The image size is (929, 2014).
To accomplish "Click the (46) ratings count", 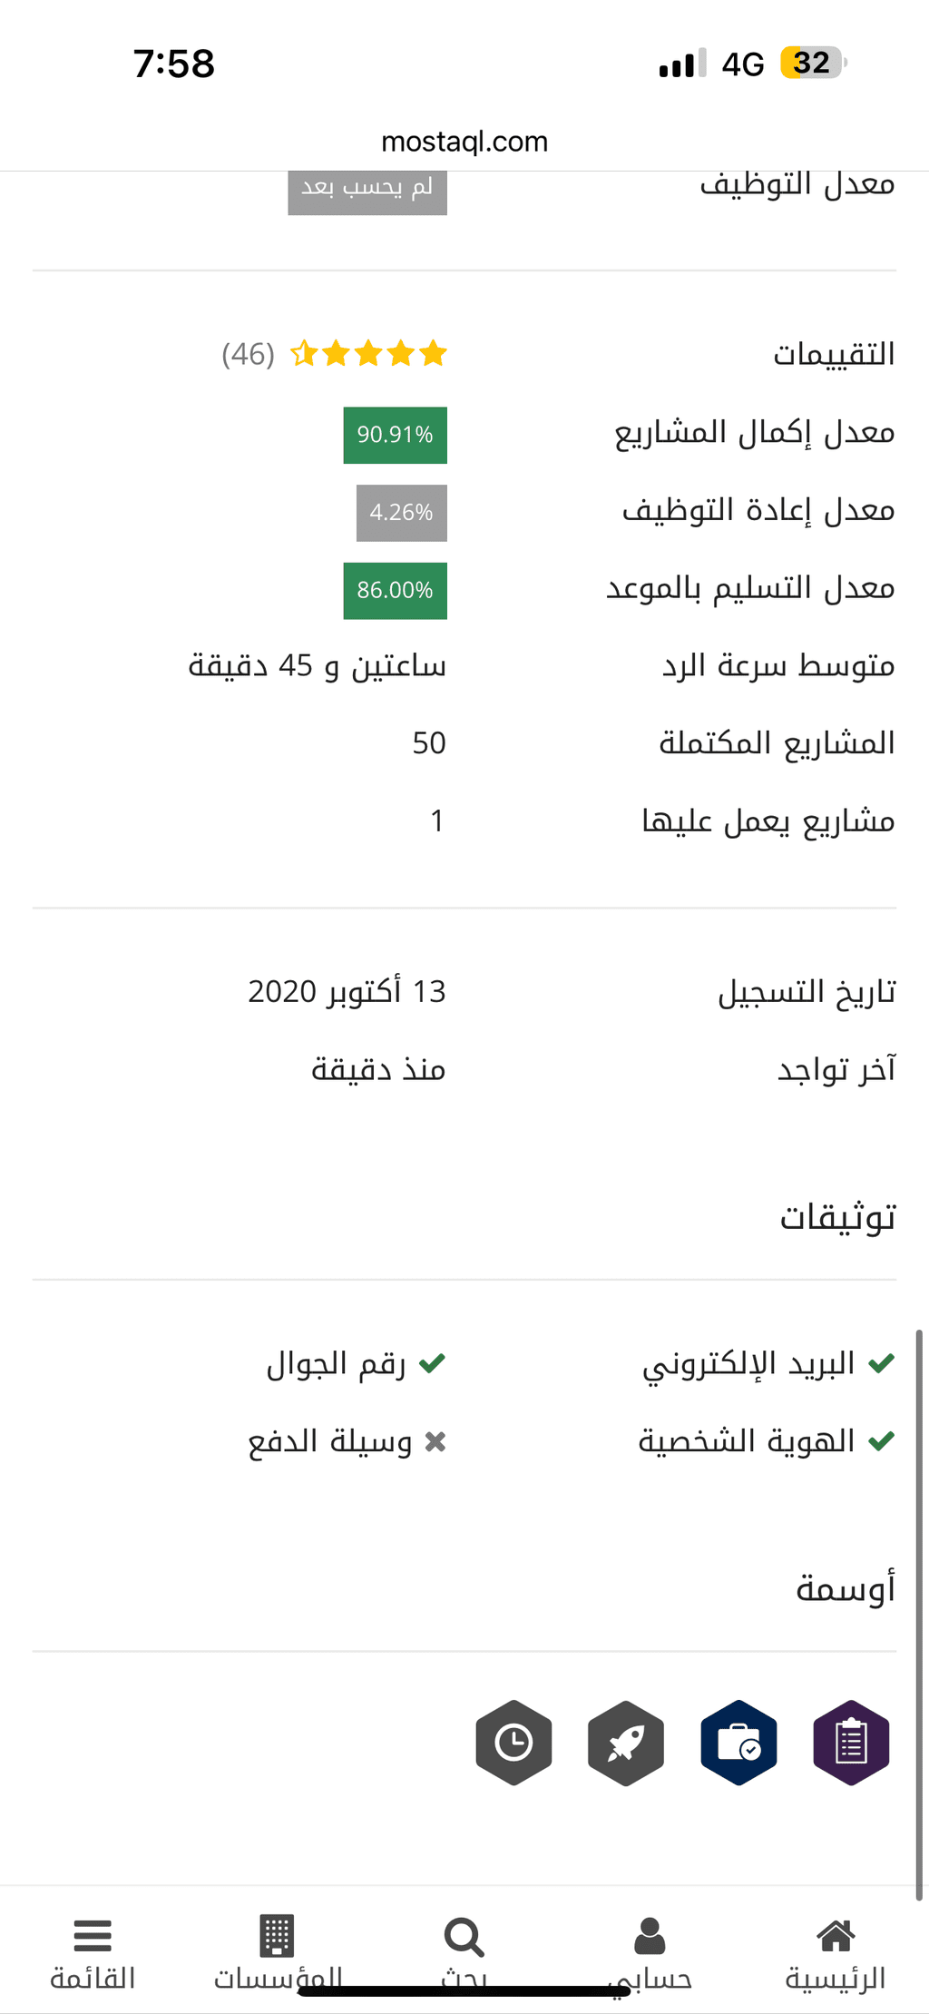I will (248, 354).
